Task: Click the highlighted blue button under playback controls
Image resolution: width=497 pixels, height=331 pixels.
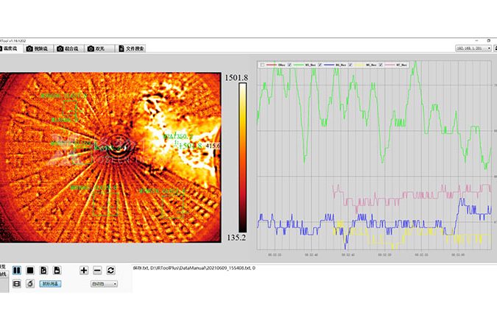Action: pyautogui.click(x=51, y=283)
